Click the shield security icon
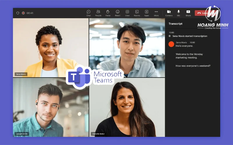The image size is (233, 145). [18, 13]
